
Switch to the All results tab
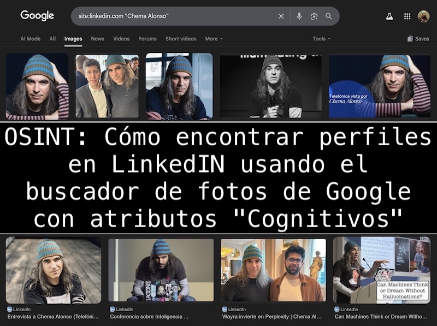[52, 39]
